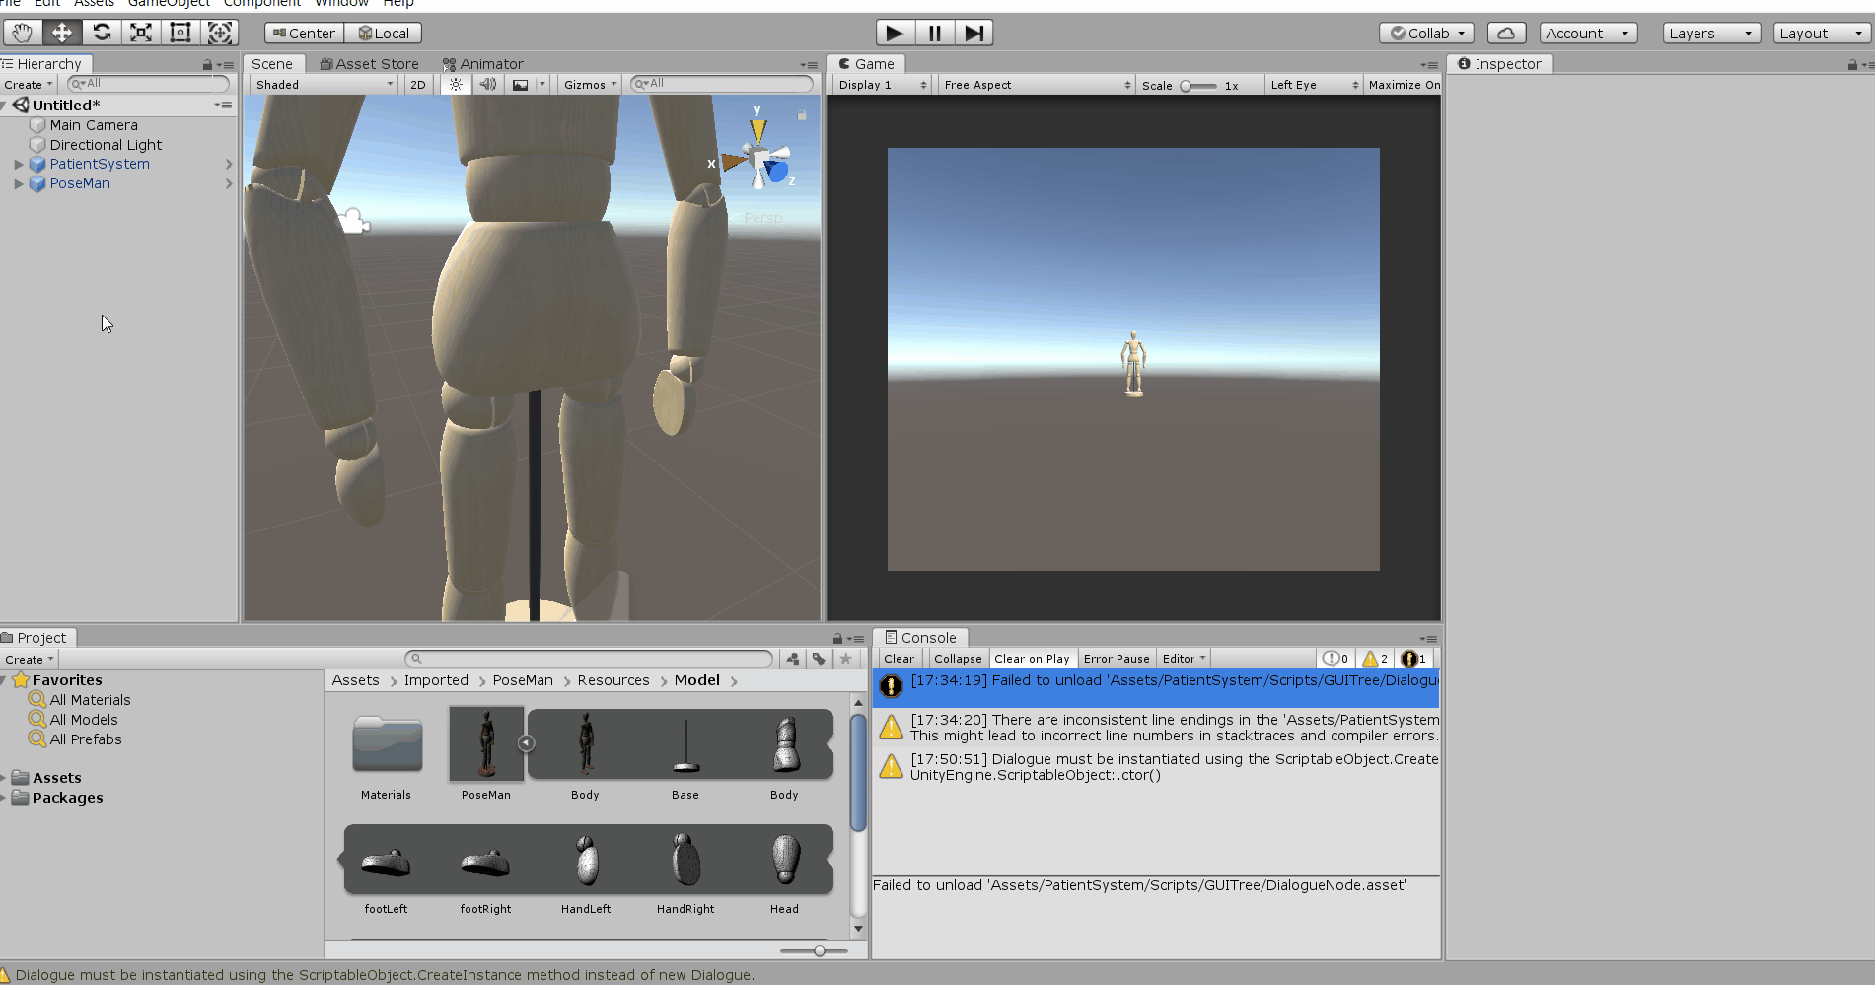This screenshot has height=985, width=1875.
Task: Adjust the Game view Scale slider
Action: pos(1187,86)
